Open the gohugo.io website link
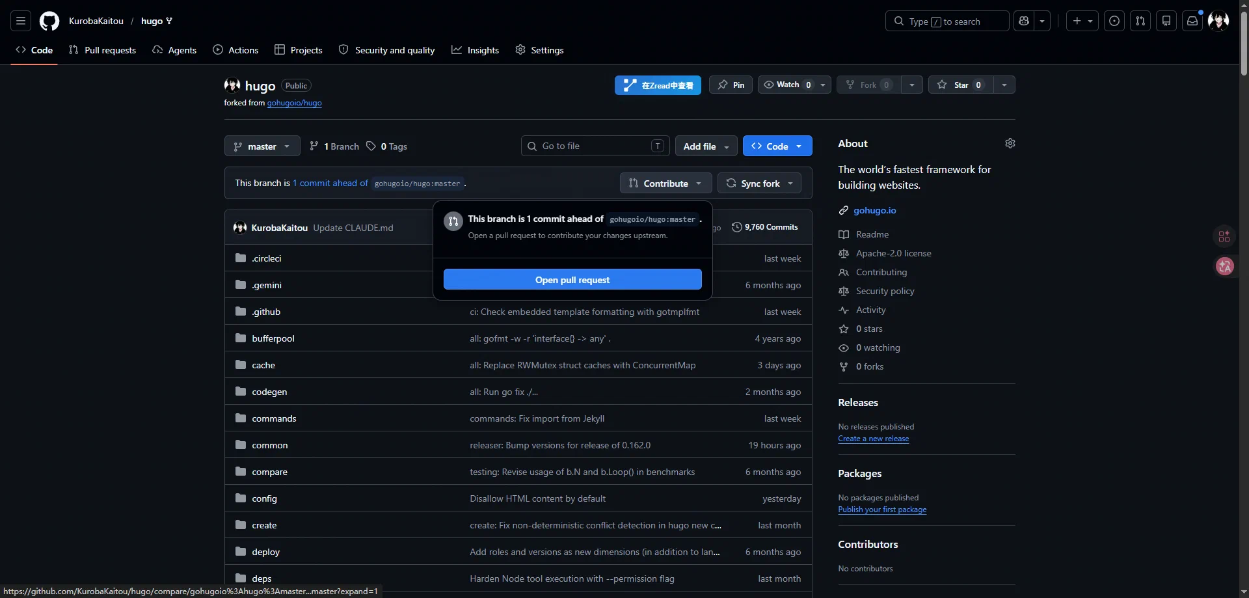The image size is (1249, 598). click(x=875, y=211)
